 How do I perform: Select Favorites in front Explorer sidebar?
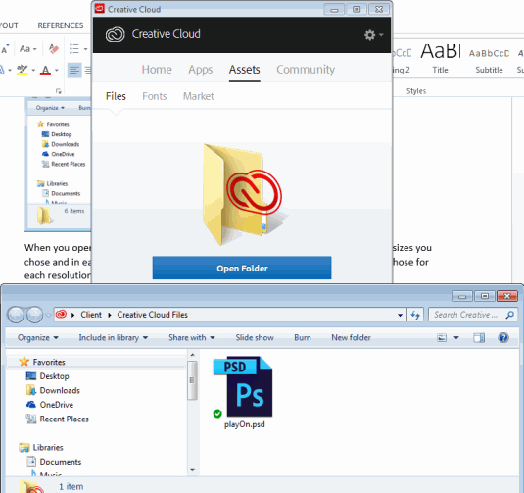[49, 362]
